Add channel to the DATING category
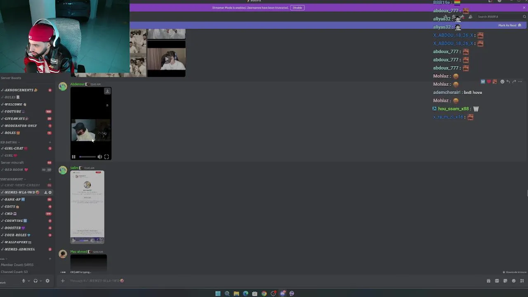The height and width of the screenshot is (297, 528). click(50, 142)
